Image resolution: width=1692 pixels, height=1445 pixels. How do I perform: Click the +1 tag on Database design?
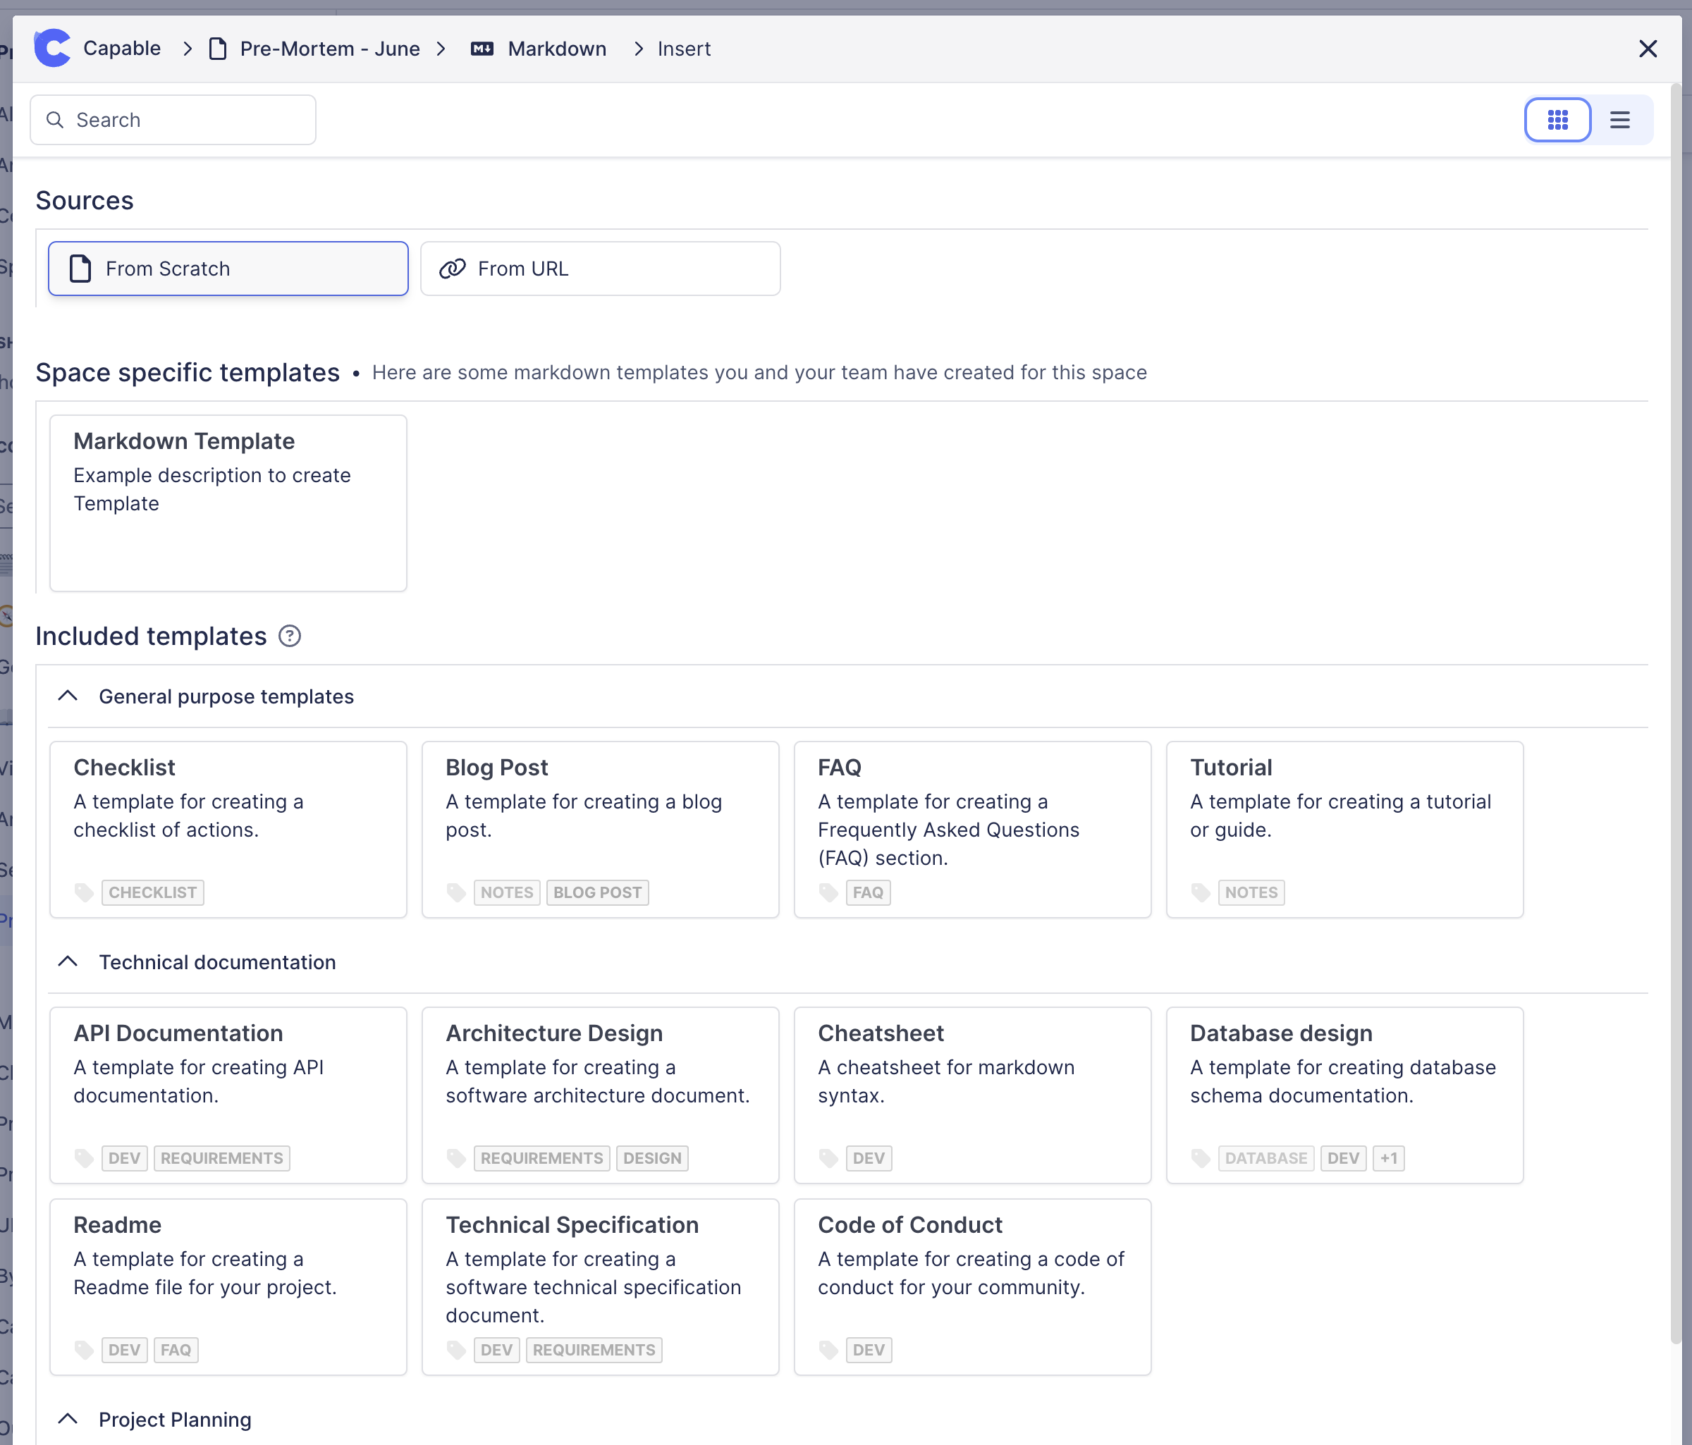pyautogui.click(x=1388, y=1157)
